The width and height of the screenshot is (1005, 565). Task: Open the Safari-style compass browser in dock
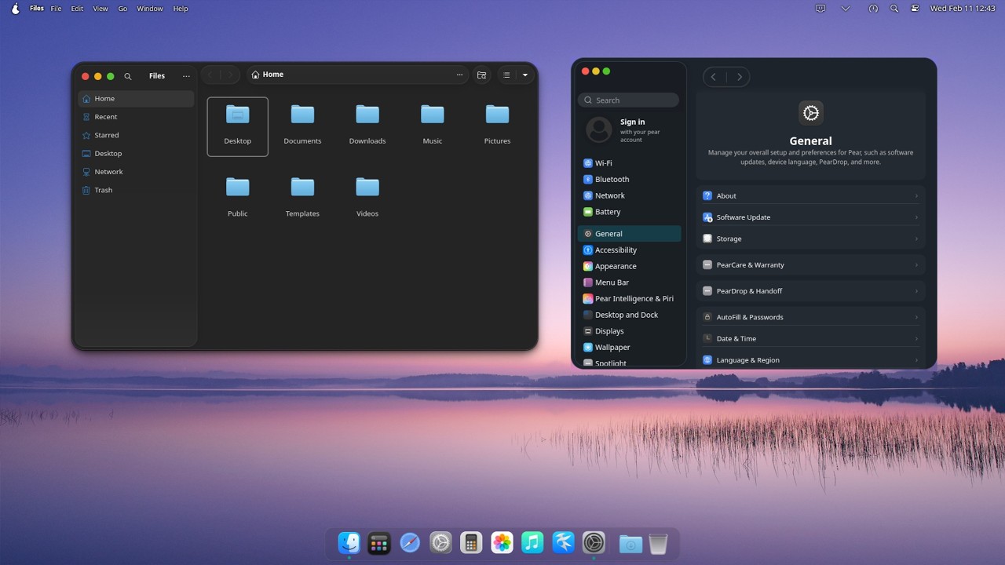(x=410, y=542)
